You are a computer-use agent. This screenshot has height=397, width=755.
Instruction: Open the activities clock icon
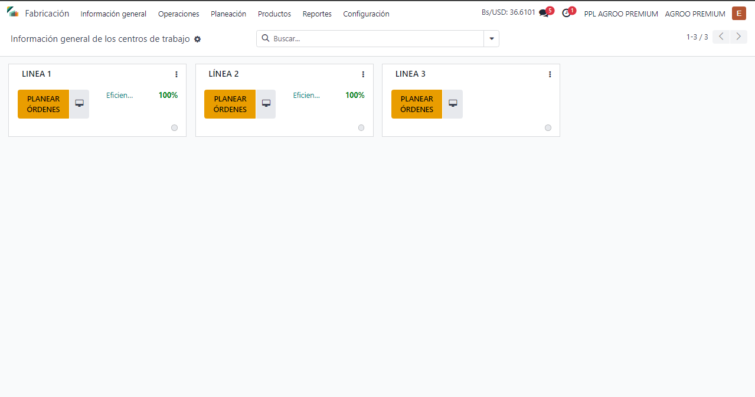[566, 14]
